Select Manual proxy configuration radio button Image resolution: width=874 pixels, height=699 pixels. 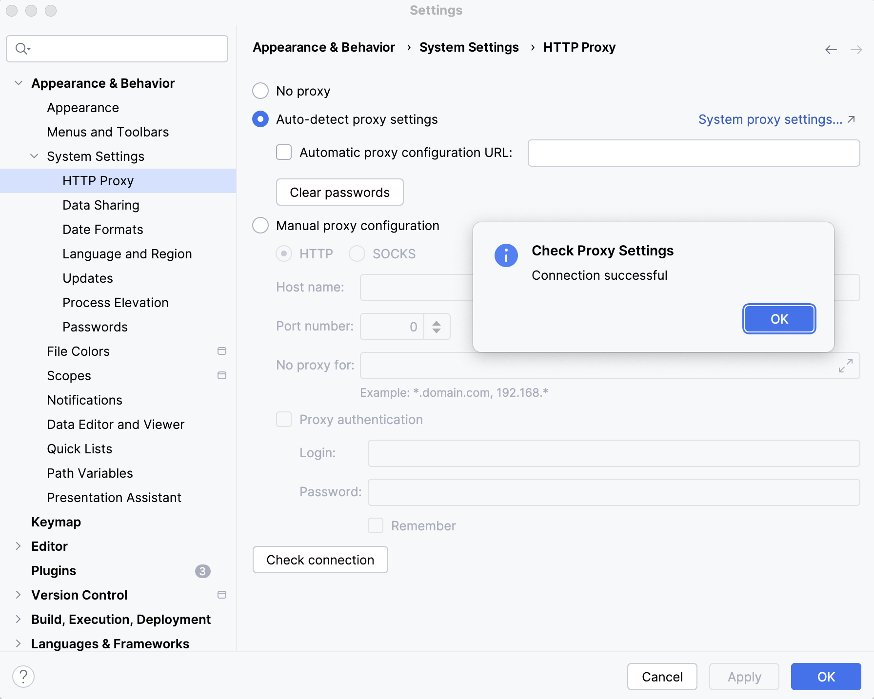260,225
